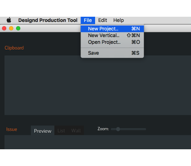Click the green fullscreen window button
191x166 pixels.
tap(18, 28)
